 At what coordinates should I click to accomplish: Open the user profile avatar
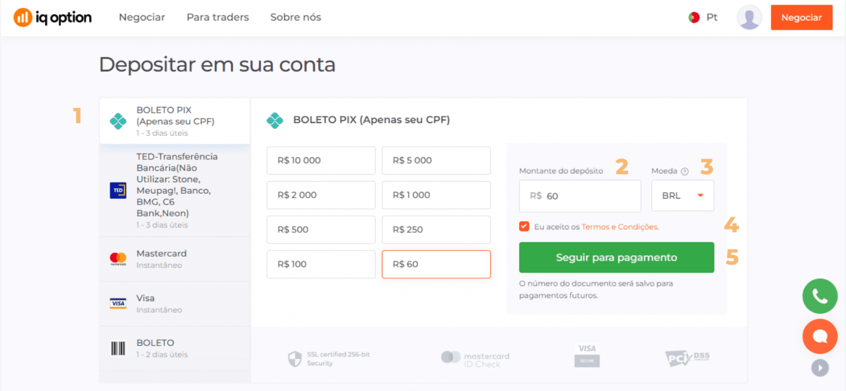[749, 17]
